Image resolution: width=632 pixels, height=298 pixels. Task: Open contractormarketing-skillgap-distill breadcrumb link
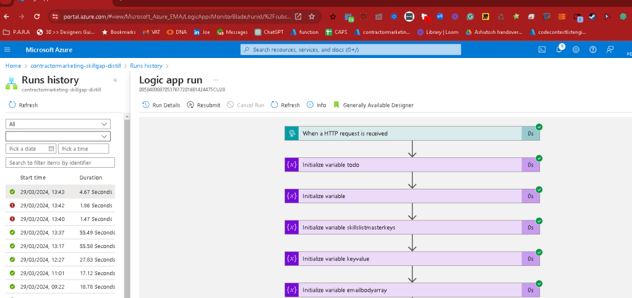pyautogui.click(x=76, y=65)
